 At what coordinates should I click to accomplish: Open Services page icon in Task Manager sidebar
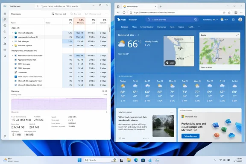[x=5, y=56]
